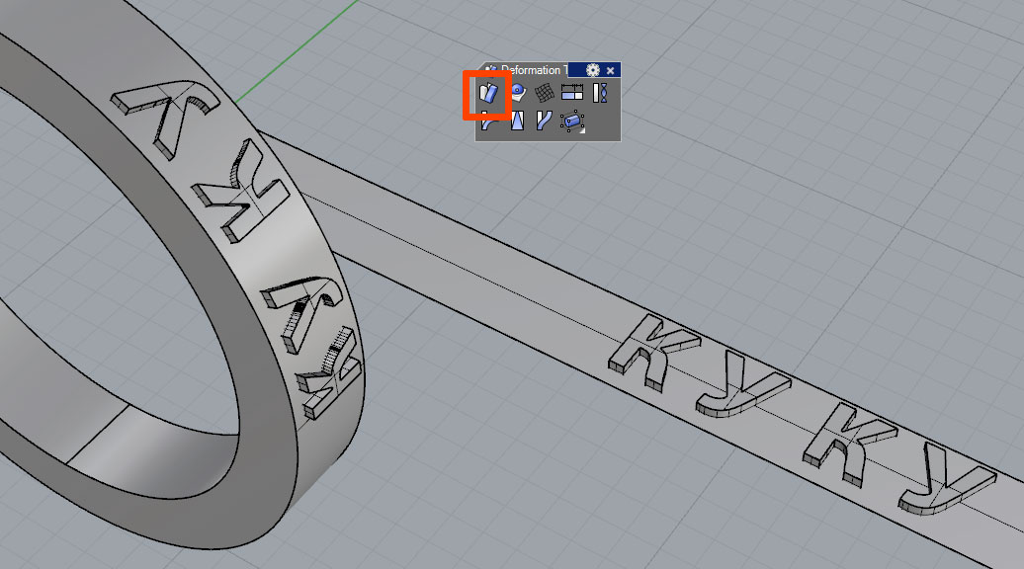Open the Cage Edit tool
Screen dimensions: 1024x569
(572, 121)
